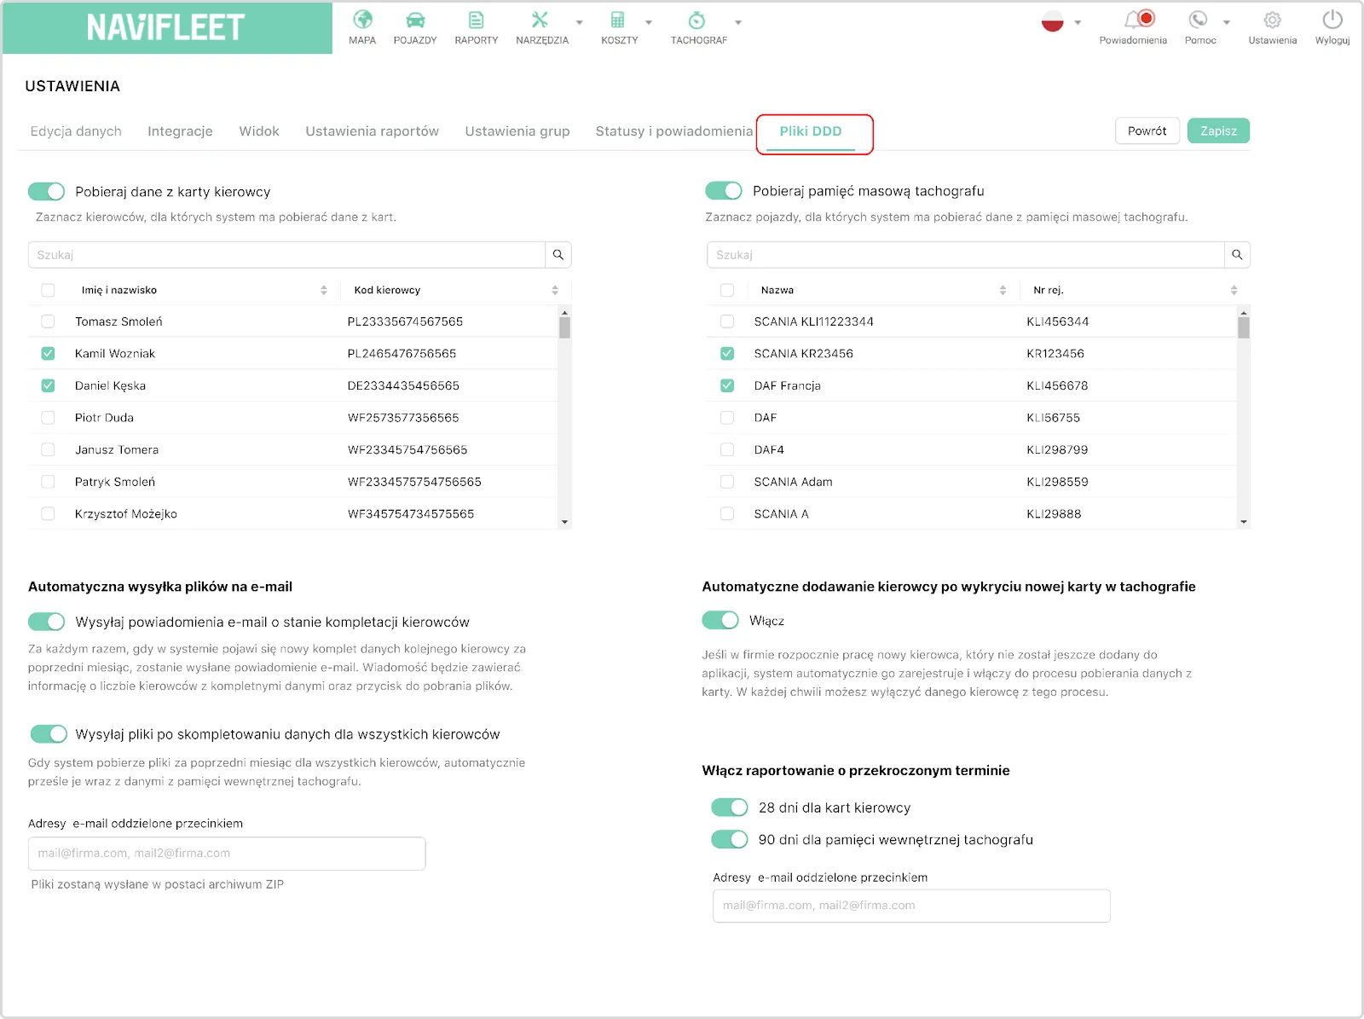The height and width of the screenshot is (1019, 1364).
Task: Sort vehicles by Nazwa column
Action: [x=1003, y=290]
